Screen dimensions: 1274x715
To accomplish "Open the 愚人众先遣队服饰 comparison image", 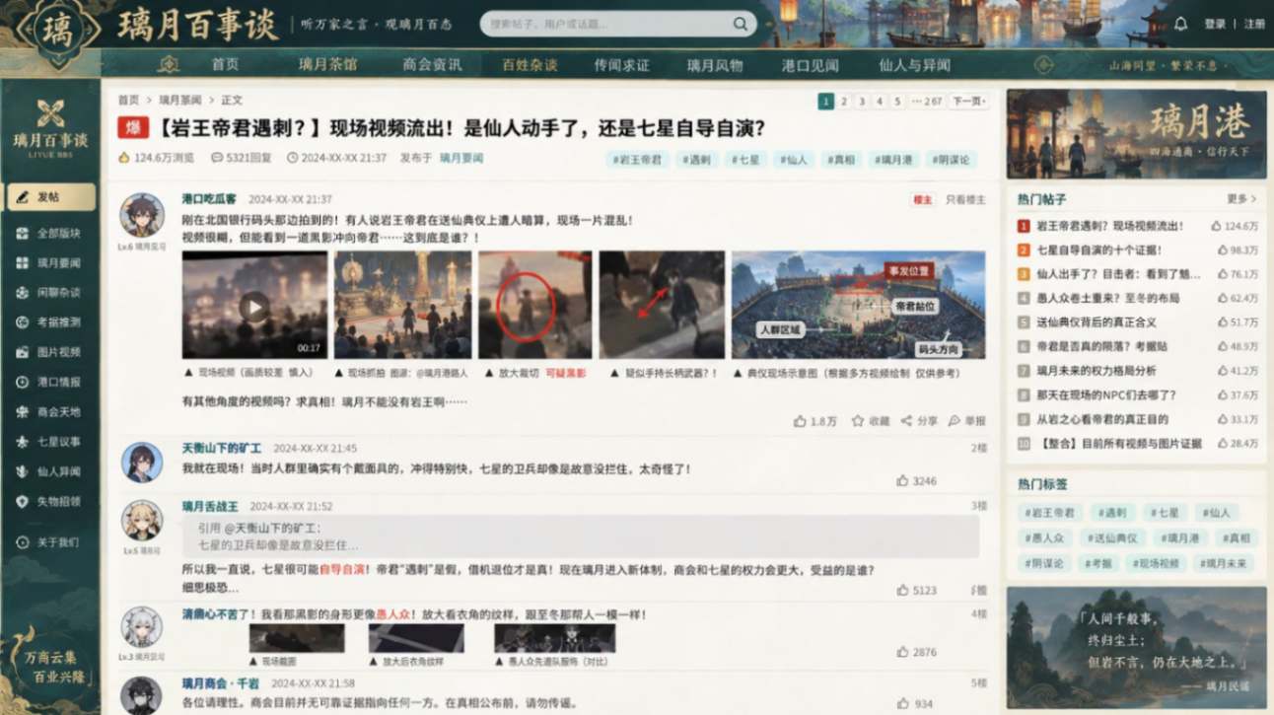I will point(555,637).
